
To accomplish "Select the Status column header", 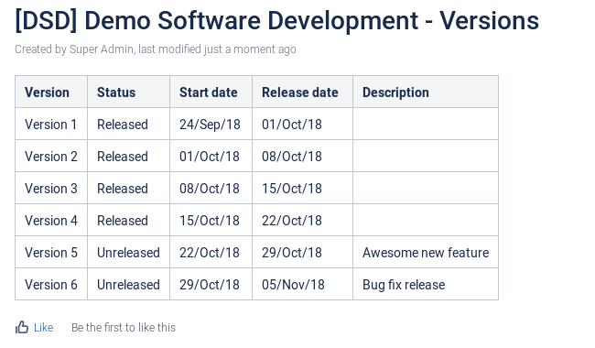I will click(x=129, y=92).
